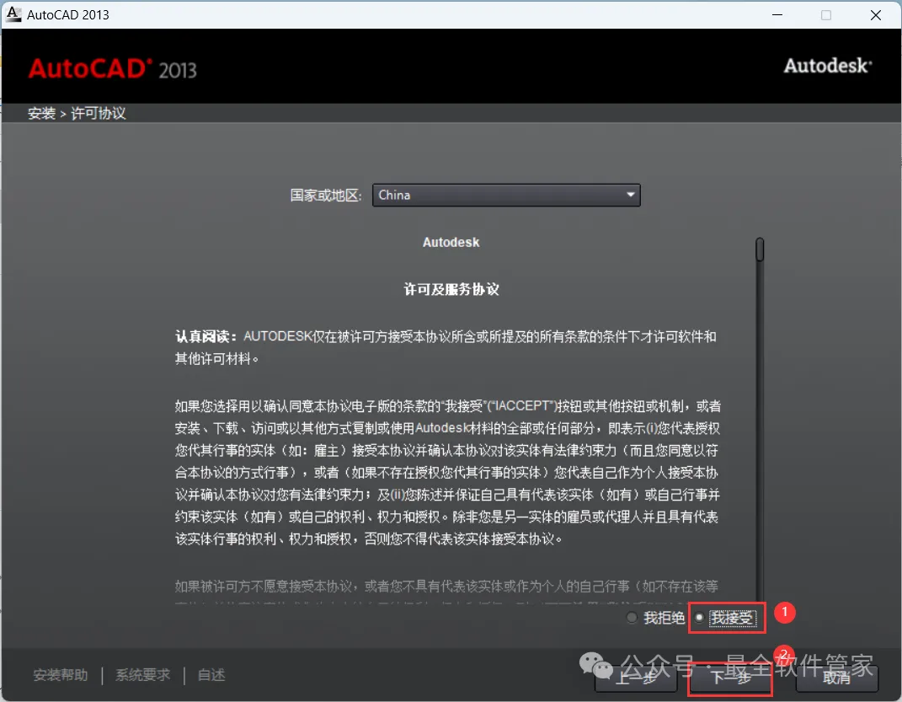Screen dimensions: 902x702
Task: Open the 系统要求 link
Action: pos(142,675)
